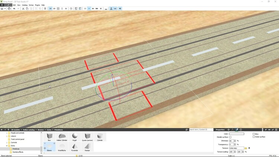Open the Extras menu
Viewport: 279px width, 157px height.
[x=31, y=5]
